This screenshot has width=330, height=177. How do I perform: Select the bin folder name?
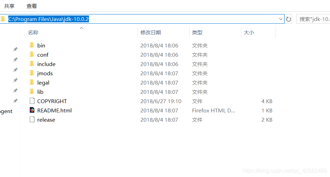point(41,45)
